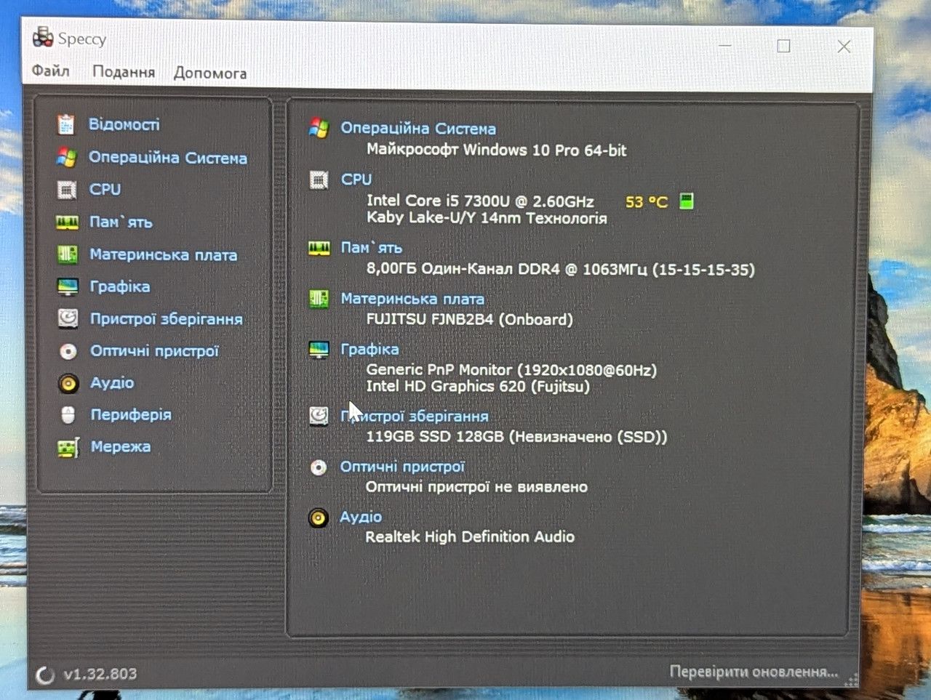Click the Материнська плата heading in summary

tap(412, 299)
